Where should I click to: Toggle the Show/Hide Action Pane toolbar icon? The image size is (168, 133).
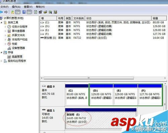coord(29,12)
